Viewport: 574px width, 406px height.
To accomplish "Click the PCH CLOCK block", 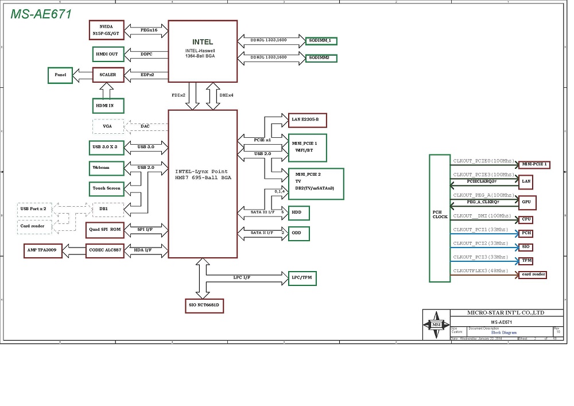I will coord(440,218).
